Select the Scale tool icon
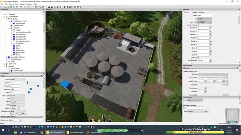241x135 pixels. point(70,7)
